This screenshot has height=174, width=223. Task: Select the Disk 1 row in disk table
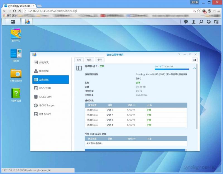[x=136, y=110]
